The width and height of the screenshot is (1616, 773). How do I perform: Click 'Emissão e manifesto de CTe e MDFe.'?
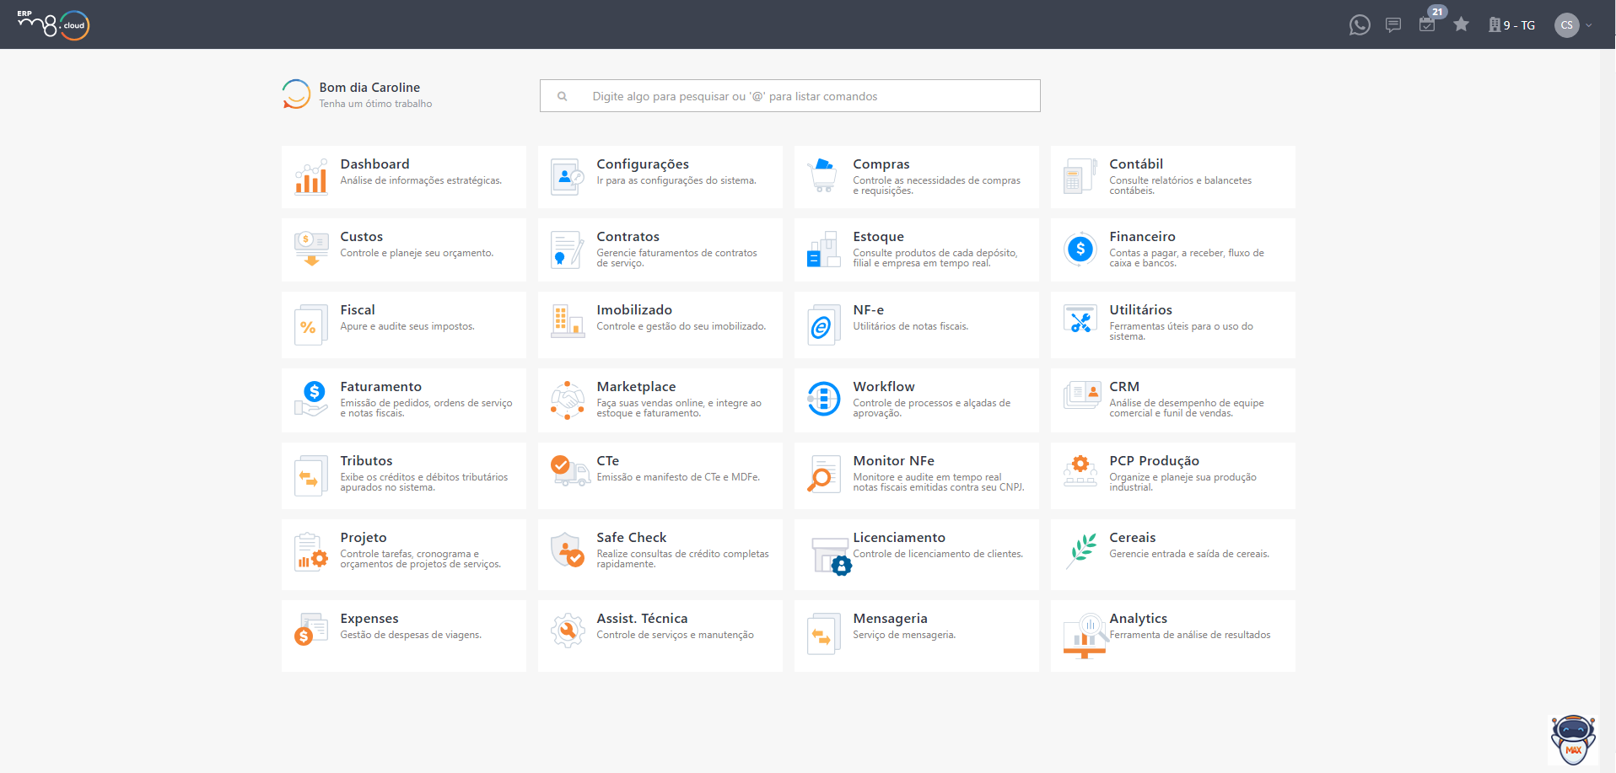point(678,477)
